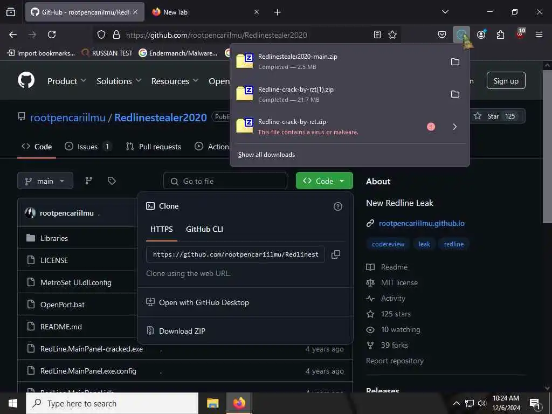Switch to the GitHub CLI clone tab
552x414 pixels.
(204, 229)
